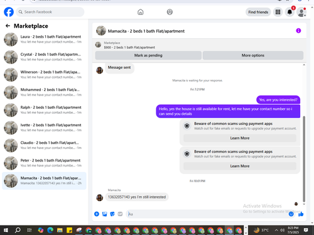This screenshot has height=235, width=314.
Task: Open the Ralph conversation
Action: point(44,110)
